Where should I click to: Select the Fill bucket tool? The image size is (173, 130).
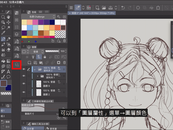pos(3,61)
